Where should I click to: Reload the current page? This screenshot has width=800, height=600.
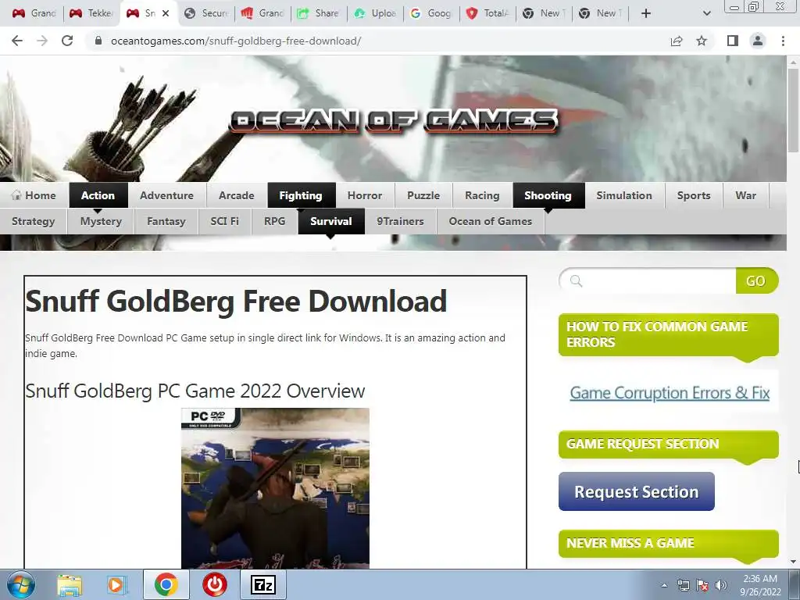click(67, 41)
